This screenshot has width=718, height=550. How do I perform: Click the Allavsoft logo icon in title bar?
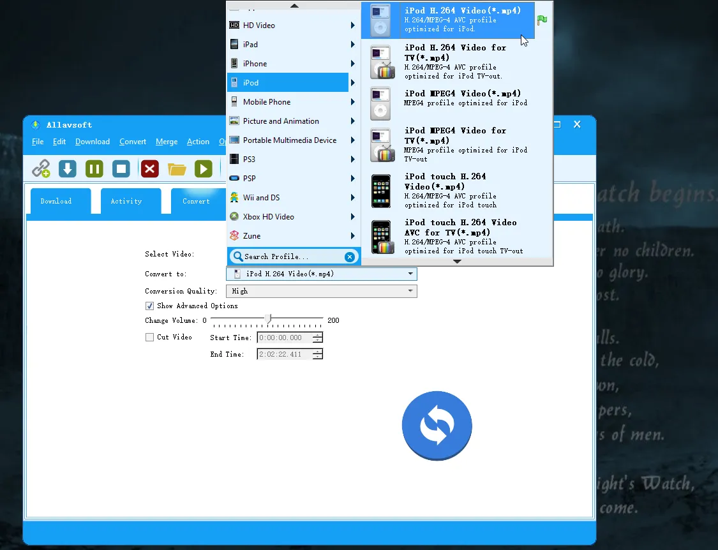click(35, 124)
